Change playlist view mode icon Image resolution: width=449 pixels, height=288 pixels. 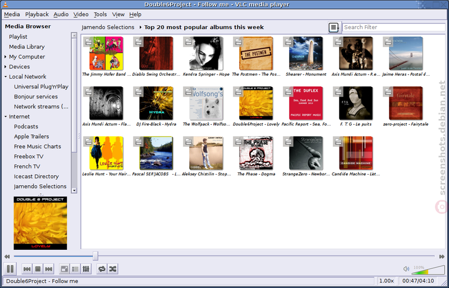[x=333, y=28]
